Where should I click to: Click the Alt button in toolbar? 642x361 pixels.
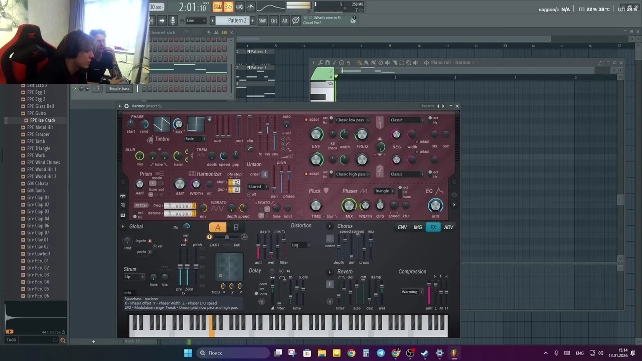pos(285,21)
